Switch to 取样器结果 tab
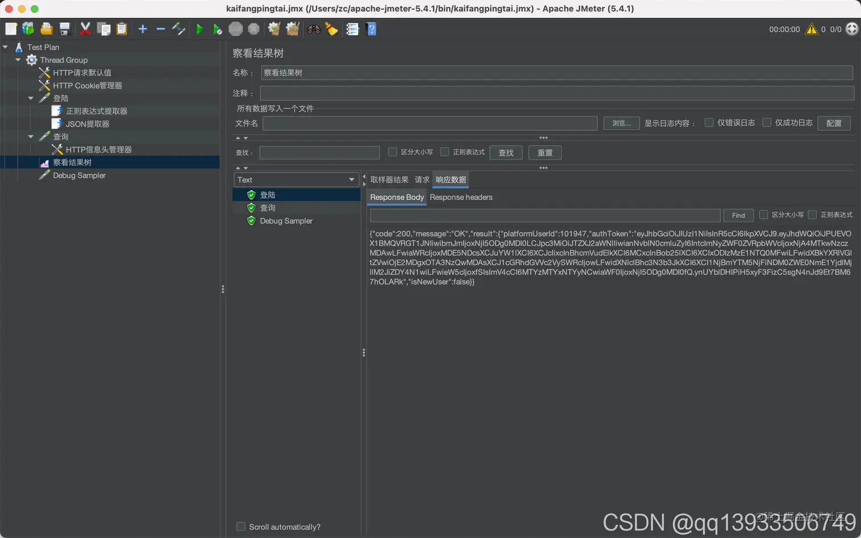 coord(389,180)
